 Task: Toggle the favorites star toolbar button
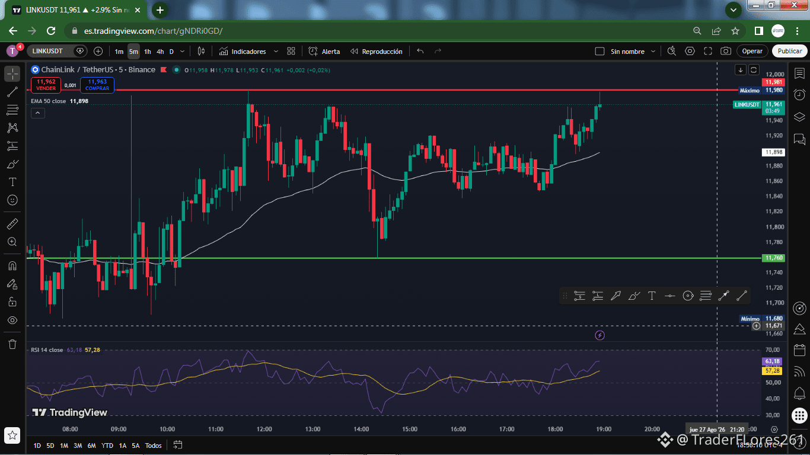12,435
